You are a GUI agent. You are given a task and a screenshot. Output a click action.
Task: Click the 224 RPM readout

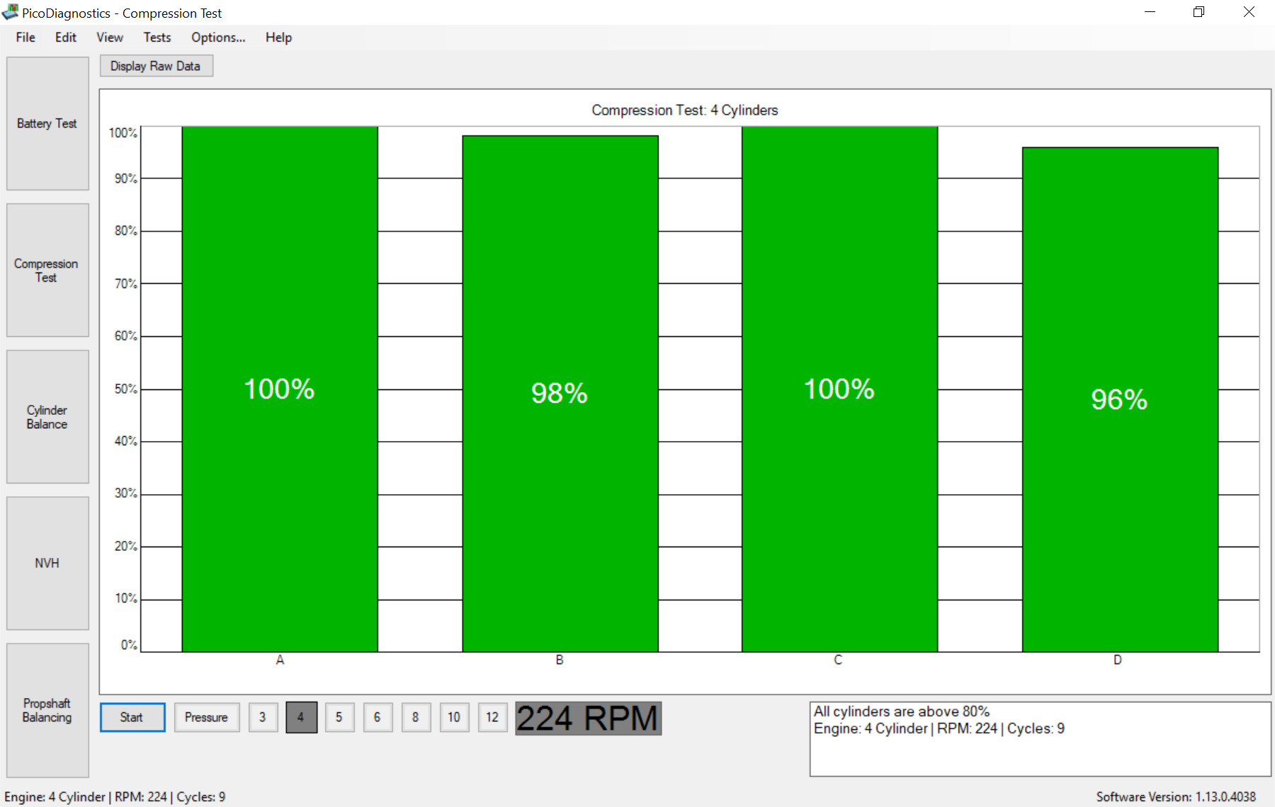coord(588,719)
